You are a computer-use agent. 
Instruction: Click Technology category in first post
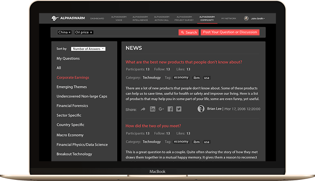(152, 78)
